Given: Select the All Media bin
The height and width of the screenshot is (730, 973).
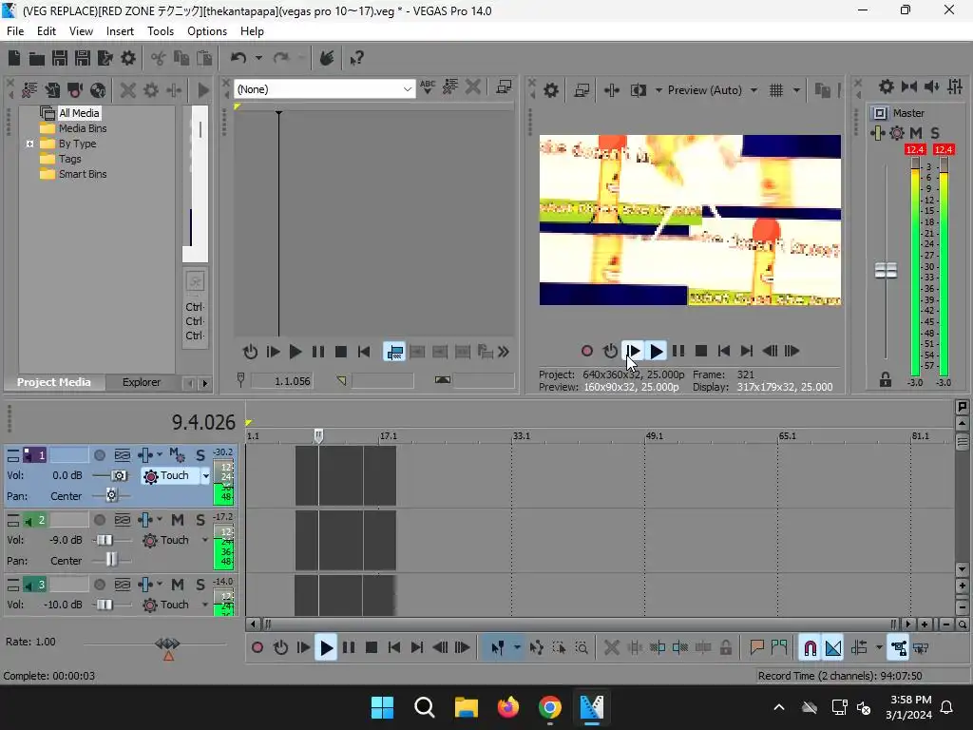Looking at the screenshot, I should [x=78, y=113].
